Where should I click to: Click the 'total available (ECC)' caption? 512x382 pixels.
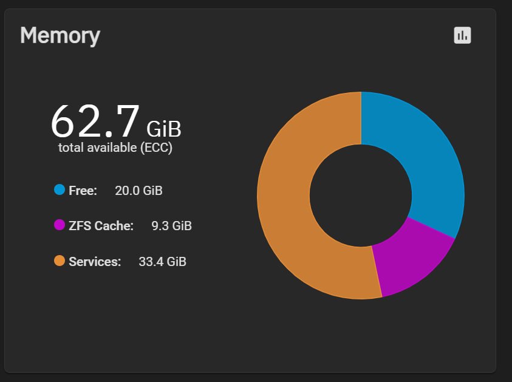coord(115,148)
